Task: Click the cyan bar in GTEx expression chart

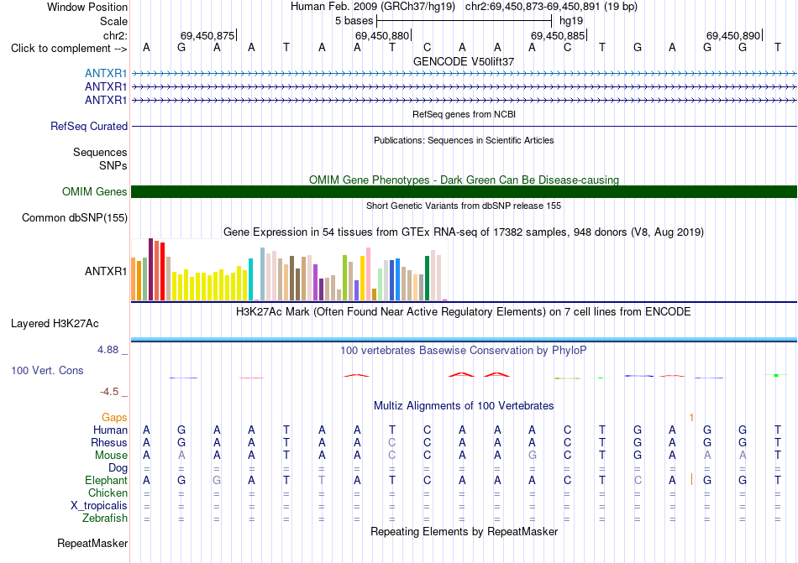Action: pos(251,279)
